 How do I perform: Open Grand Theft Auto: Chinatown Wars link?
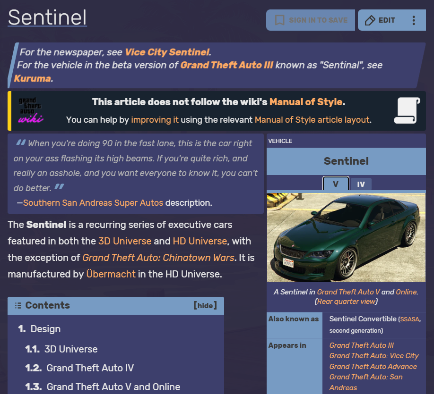click(x=158, y=258)
